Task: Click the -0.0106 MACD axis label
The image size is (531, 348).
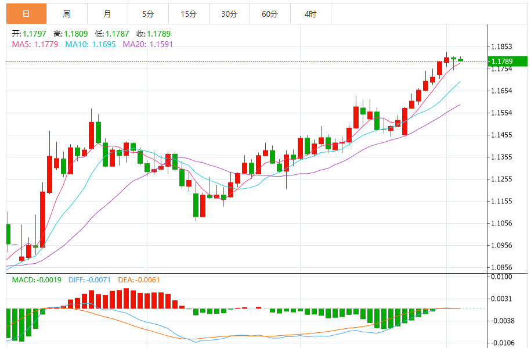Action: tap(502, 343)
